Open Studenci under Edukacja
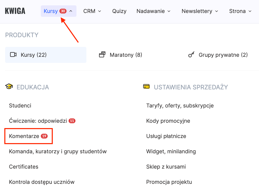The width and height of the screenshot is (259, 192). 20,105
